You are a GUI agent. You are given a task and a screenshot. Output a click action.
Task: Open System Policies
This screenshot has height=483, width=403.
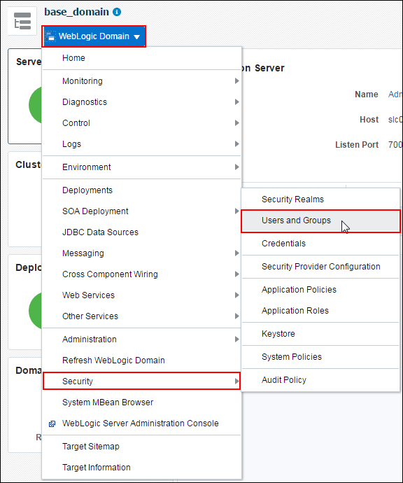(x=320, y=357)
